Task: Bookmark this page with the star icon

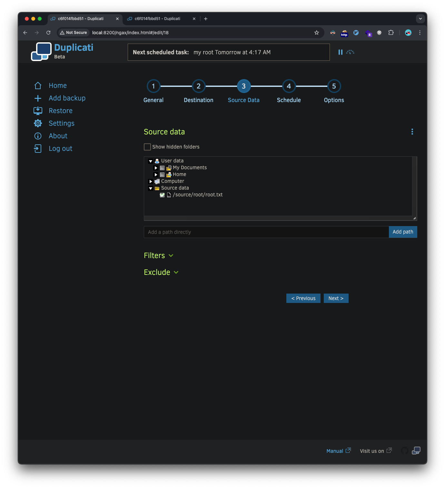Action: [x=317, y=33]
